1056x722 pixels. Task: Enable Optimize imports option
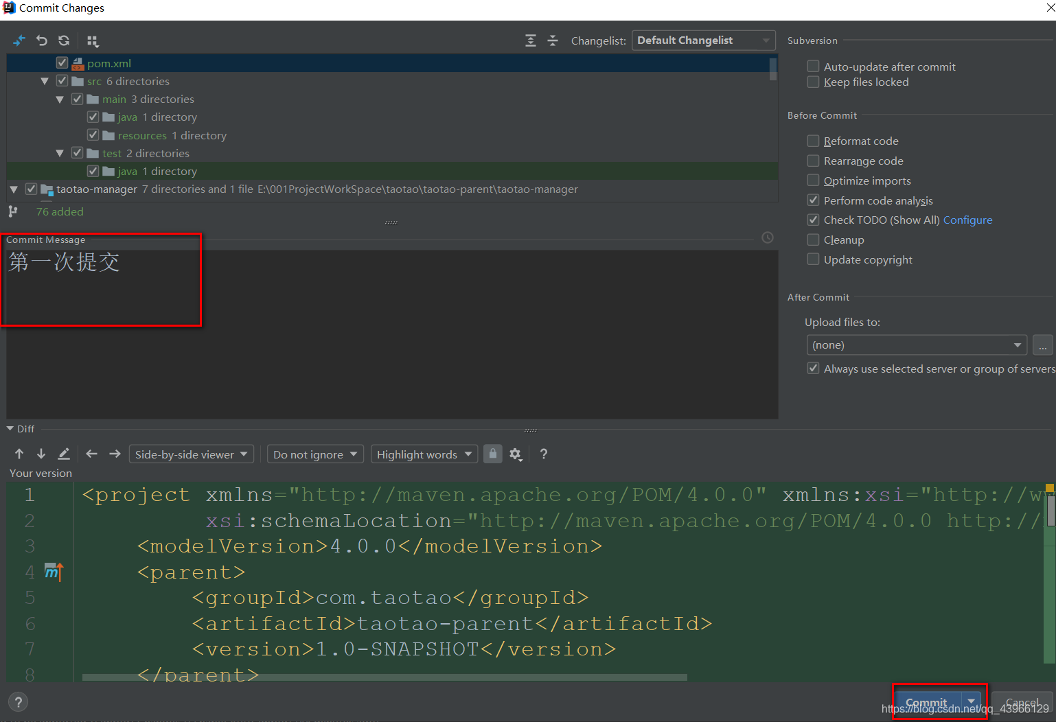[813, 180]
